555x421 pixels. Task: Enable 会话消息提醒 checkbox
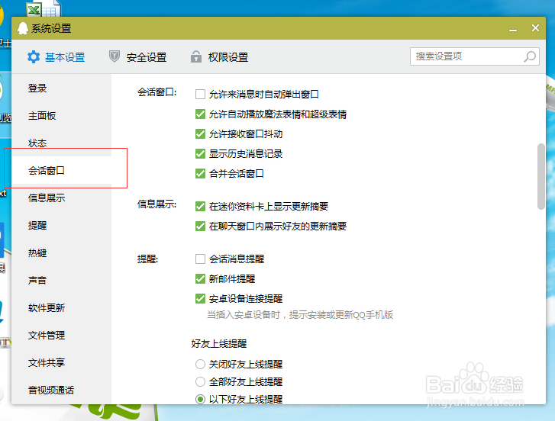(200, 259)
